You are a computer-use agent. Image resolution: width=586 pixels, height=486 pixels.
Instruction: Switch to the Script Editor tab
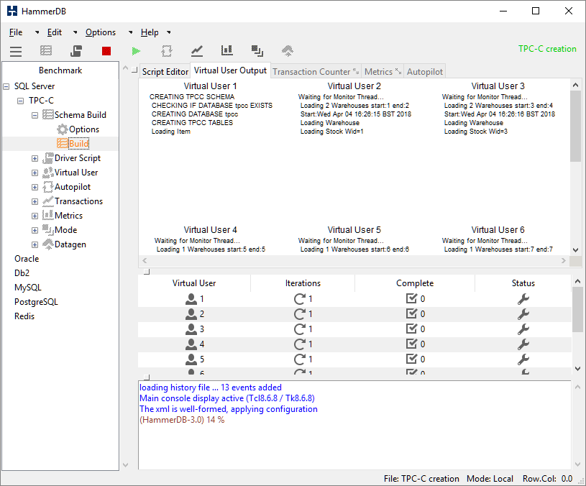165,72
